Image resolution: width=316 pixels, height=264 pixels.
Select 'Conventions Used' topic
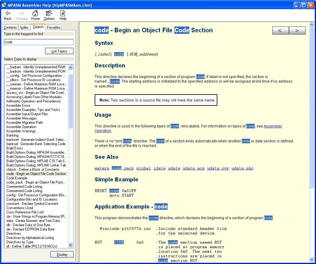click(x=20, y=208)
